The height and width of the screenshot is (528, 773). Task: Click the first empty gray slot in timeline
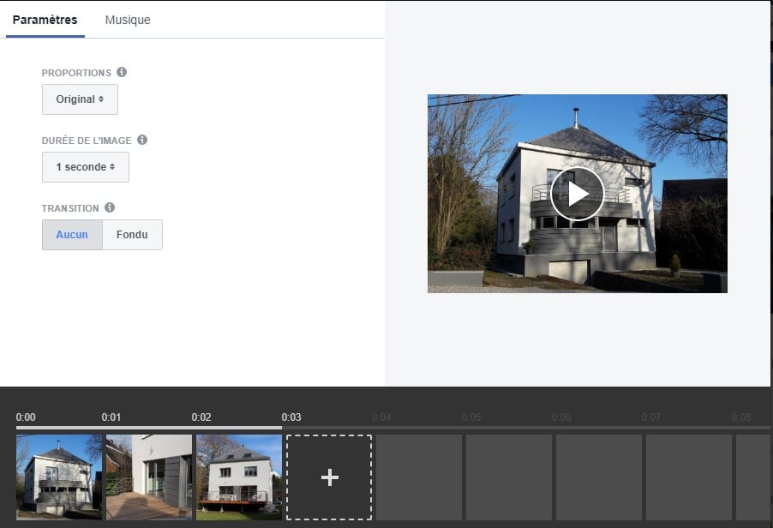[419, 477]
